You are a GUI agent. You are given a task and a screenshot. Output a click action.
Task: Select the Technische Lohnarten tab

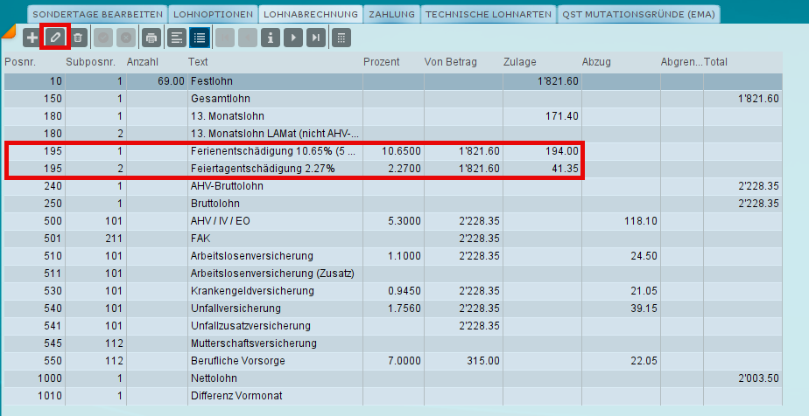pyautogui.click(x=488, y=14)
